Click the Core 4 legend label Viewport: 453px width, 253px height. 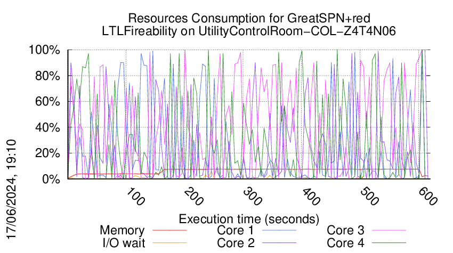[345, 243]
